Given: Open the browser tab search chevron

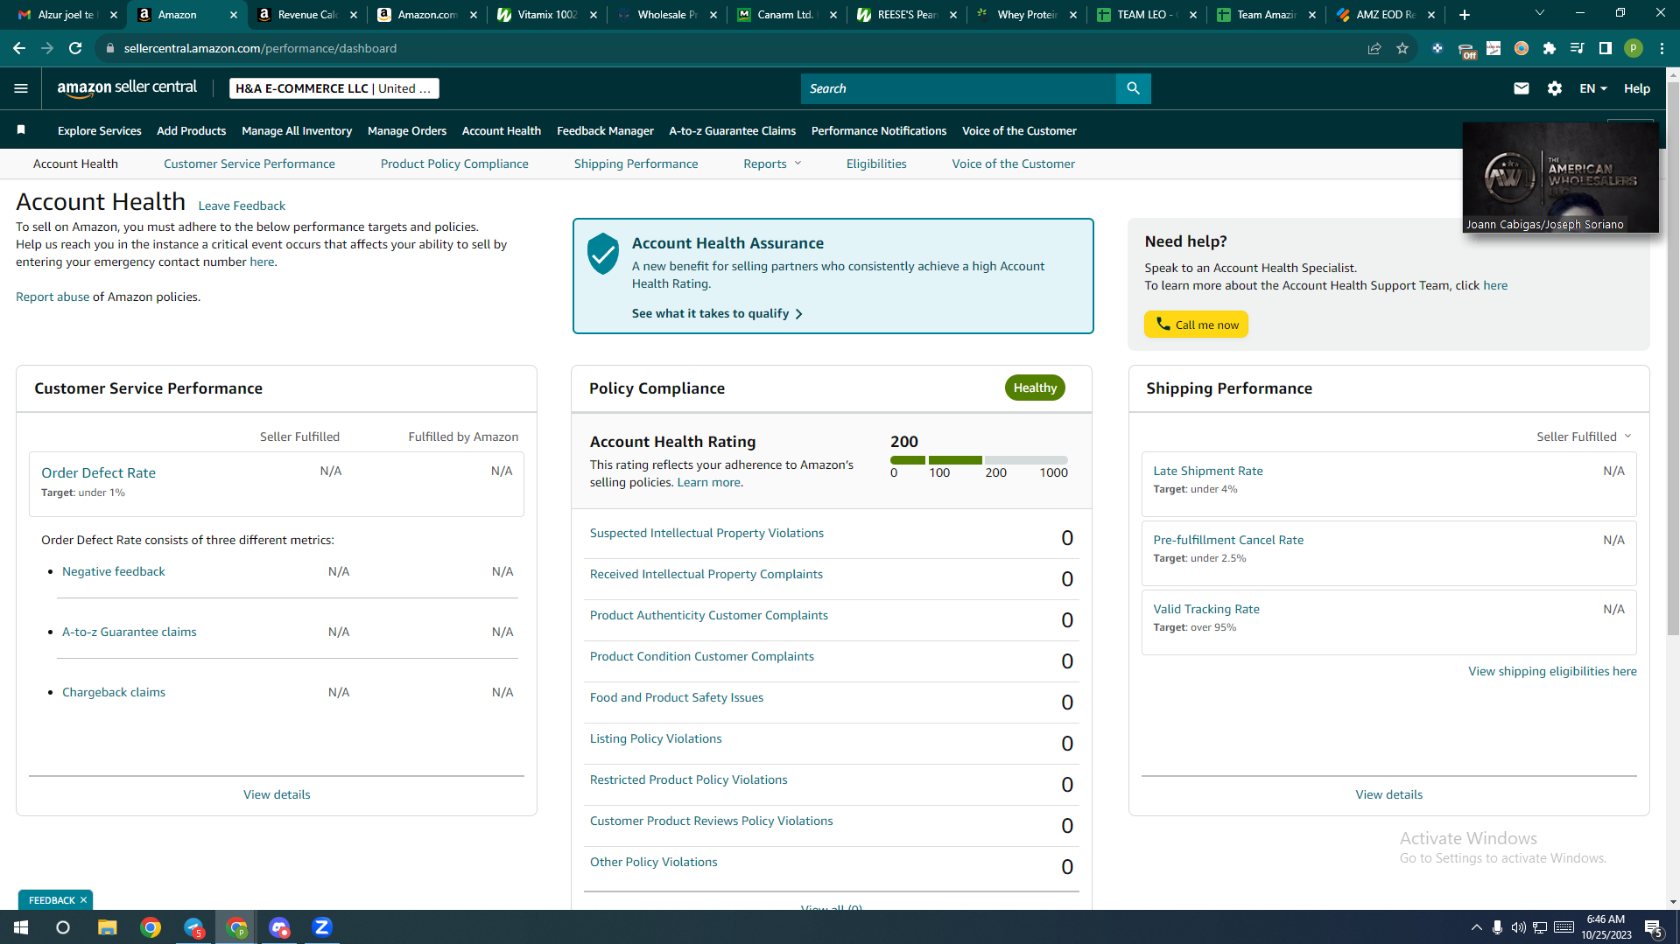Looking at the screenshot, I should tap(1540, 13).
